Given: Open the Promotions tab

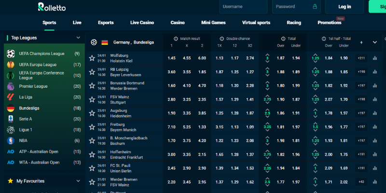Looking at the screenshot, I should coord(330,23).
